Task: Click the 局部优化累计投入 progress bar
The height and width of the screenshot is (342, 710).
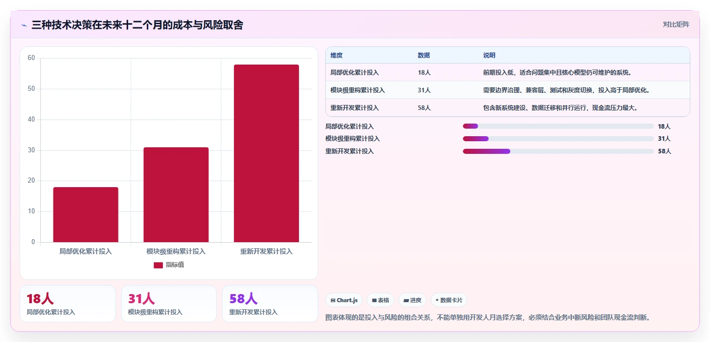Action: pos(558,126)
